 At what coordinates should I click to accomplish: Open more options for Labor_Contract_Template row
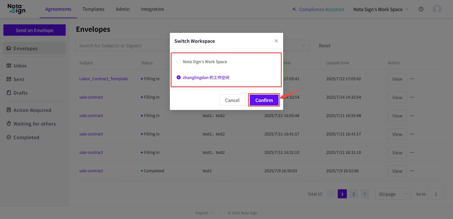[412, 79]
